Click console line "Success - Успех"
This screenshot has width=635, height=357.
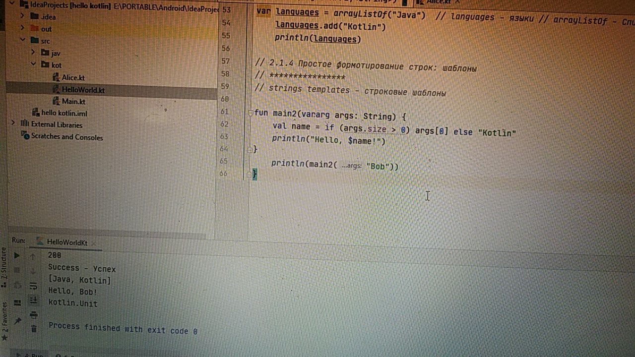pyautogui.click(x=82, y=269)
